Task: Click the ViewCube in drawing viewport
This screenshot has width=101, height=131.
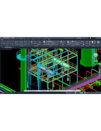Action: (96, 55)
